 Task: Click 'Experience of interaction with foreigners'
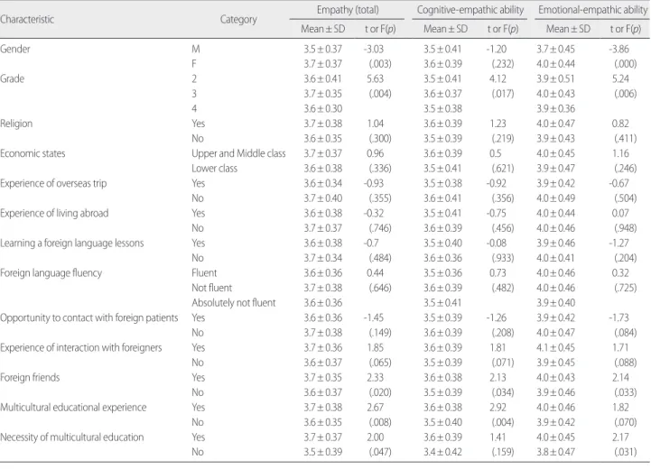pyautogui.click(x=81, y=347)
